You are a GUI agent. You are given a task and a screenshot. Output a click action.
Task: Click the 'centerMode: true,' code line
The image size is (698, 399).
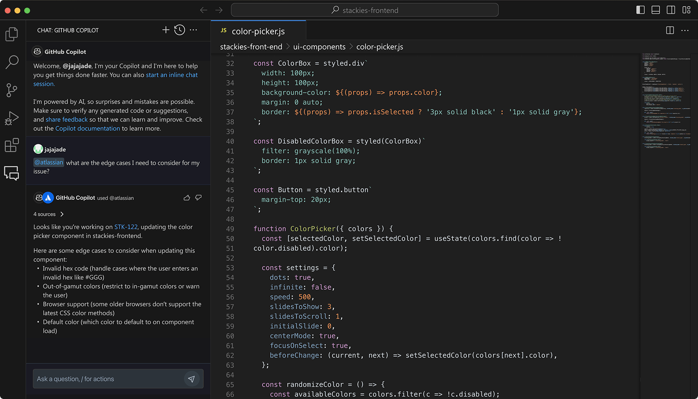(304, 336)
